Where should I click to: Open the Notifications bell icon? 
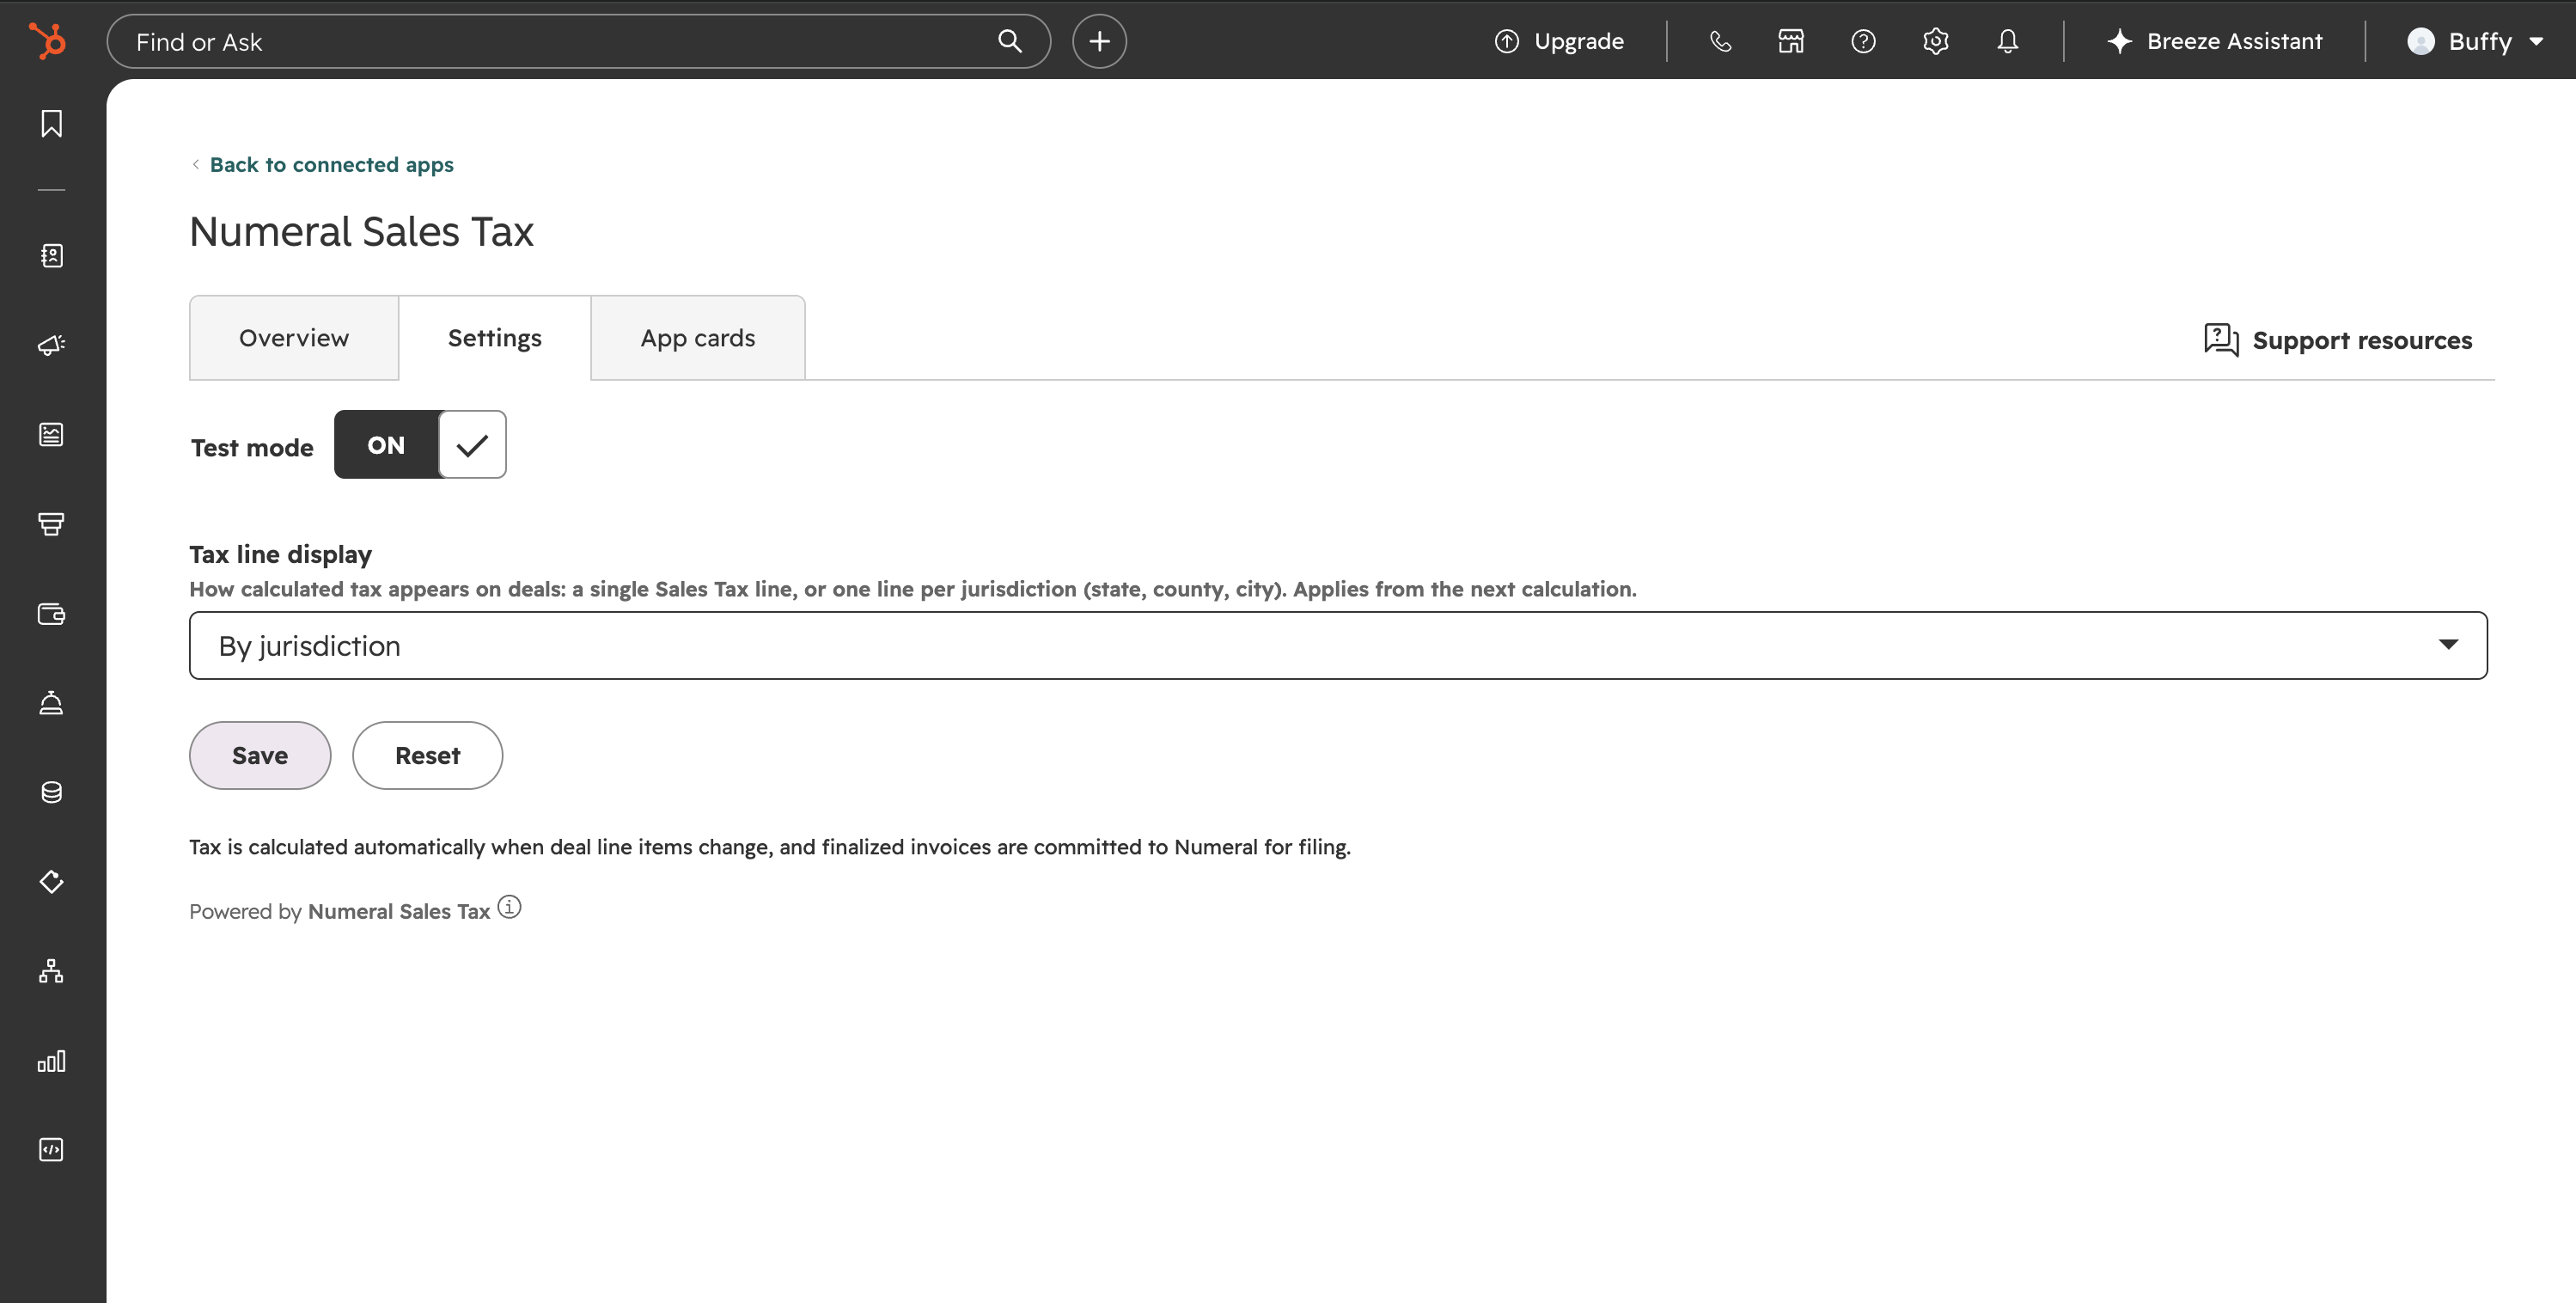point(2008,41)
